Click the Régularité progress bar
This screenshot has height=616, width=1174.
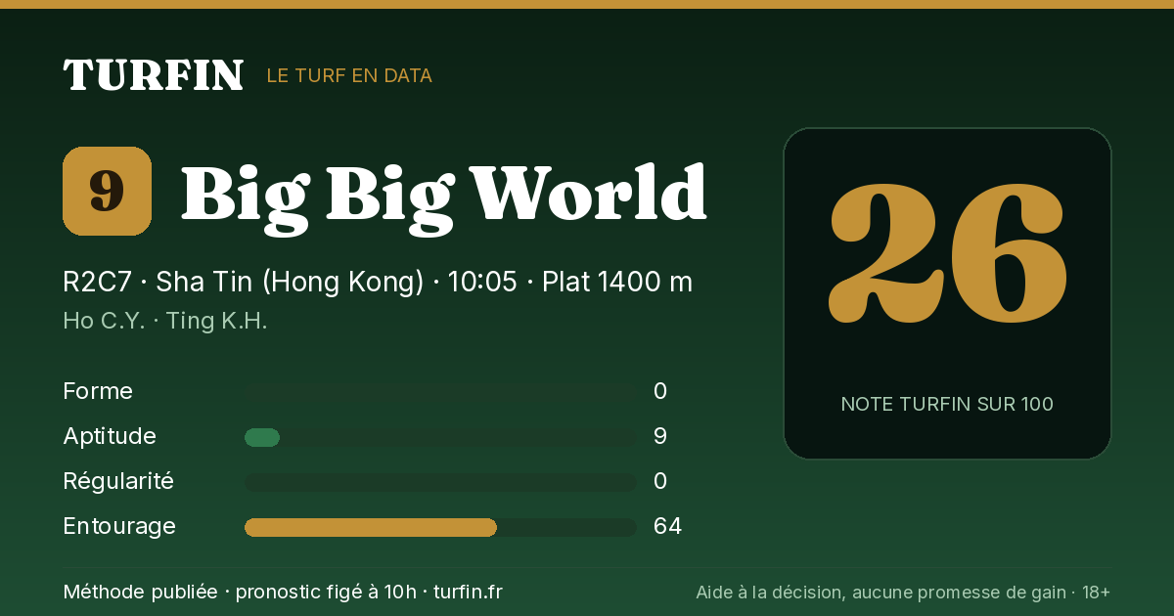point(440,482)
